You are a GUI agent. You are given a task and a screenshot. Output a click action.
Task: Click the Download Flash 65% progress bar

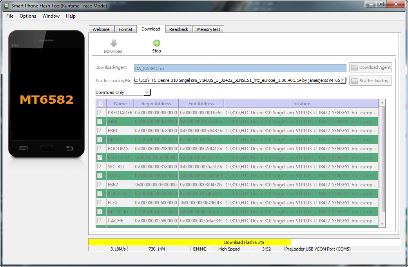[244, 242]
